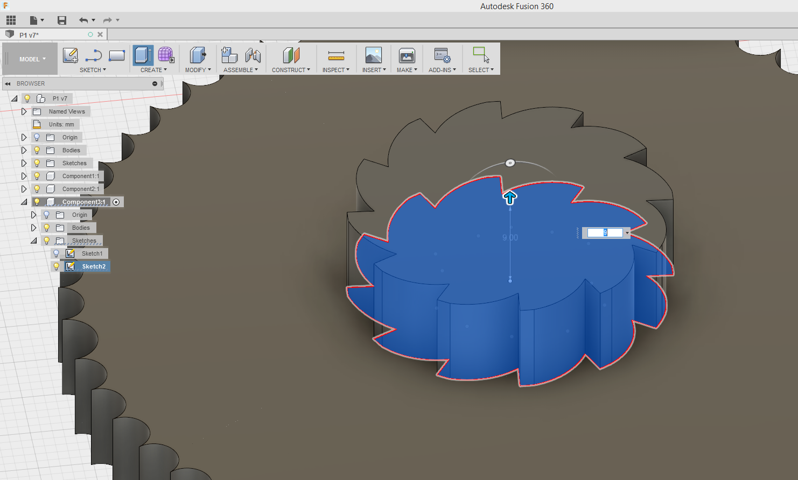The height and width of the screenshot is (480, 798).
Task: Open the undo history dropdown arrow
Action: pos(94,20)
